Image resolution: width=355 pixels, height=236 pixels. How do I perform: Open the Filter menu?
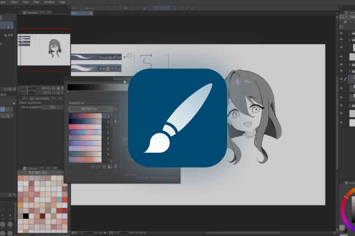pyautogui.click(x=36, y=2)
